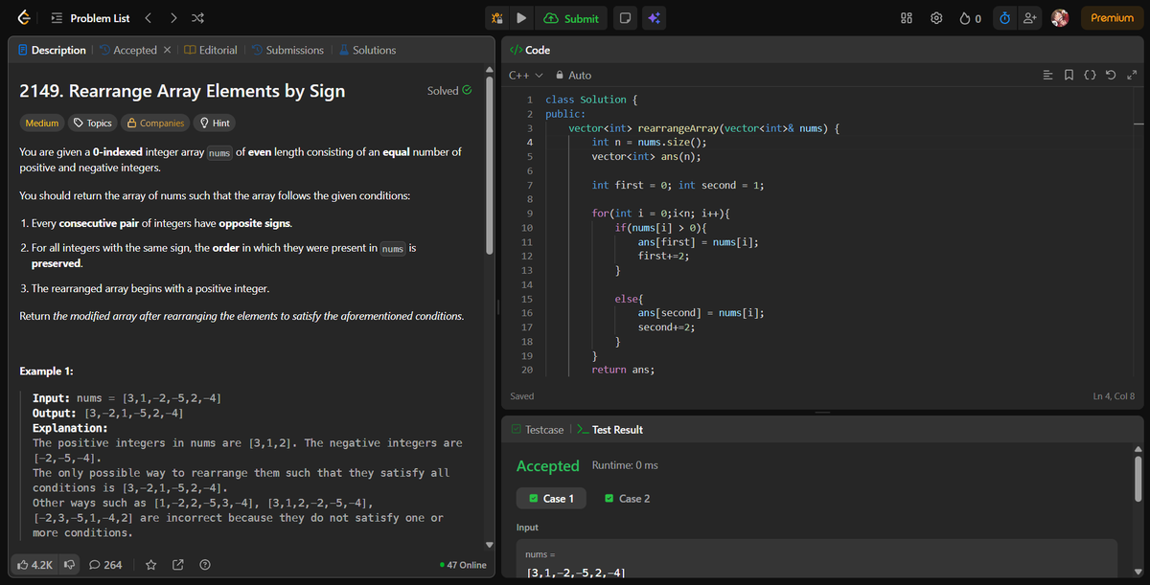Open the Solutions tab
The height and width of the screenshot is (585, 1150).
point(366,50)
